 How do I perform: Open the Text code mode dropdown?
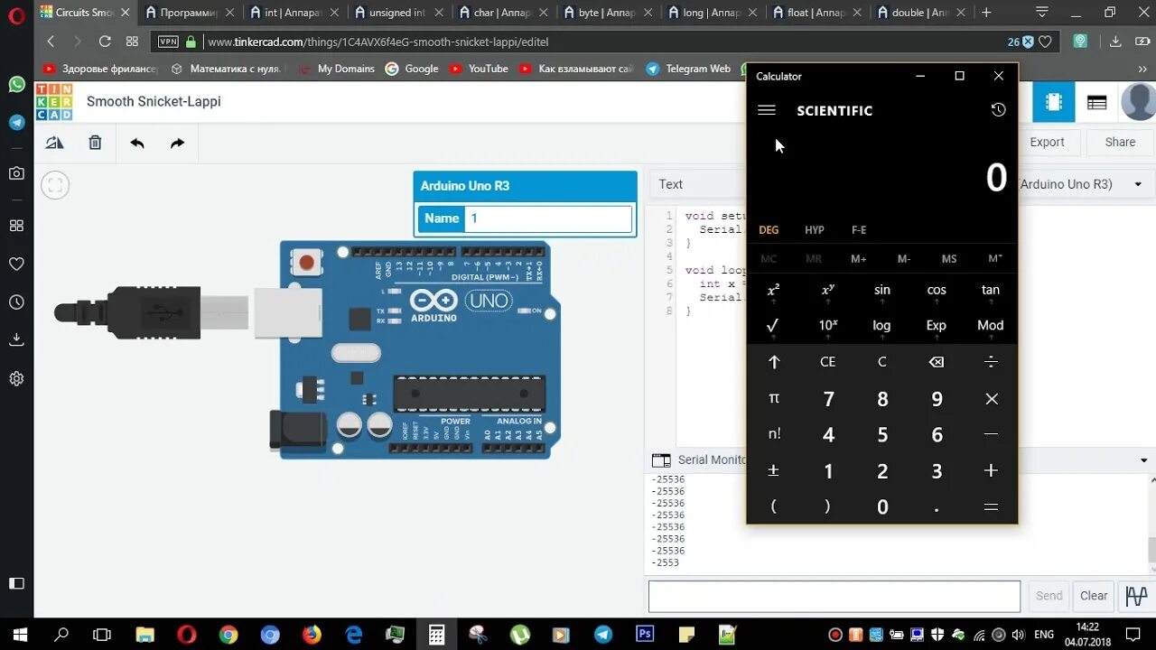tap(696, 184)
